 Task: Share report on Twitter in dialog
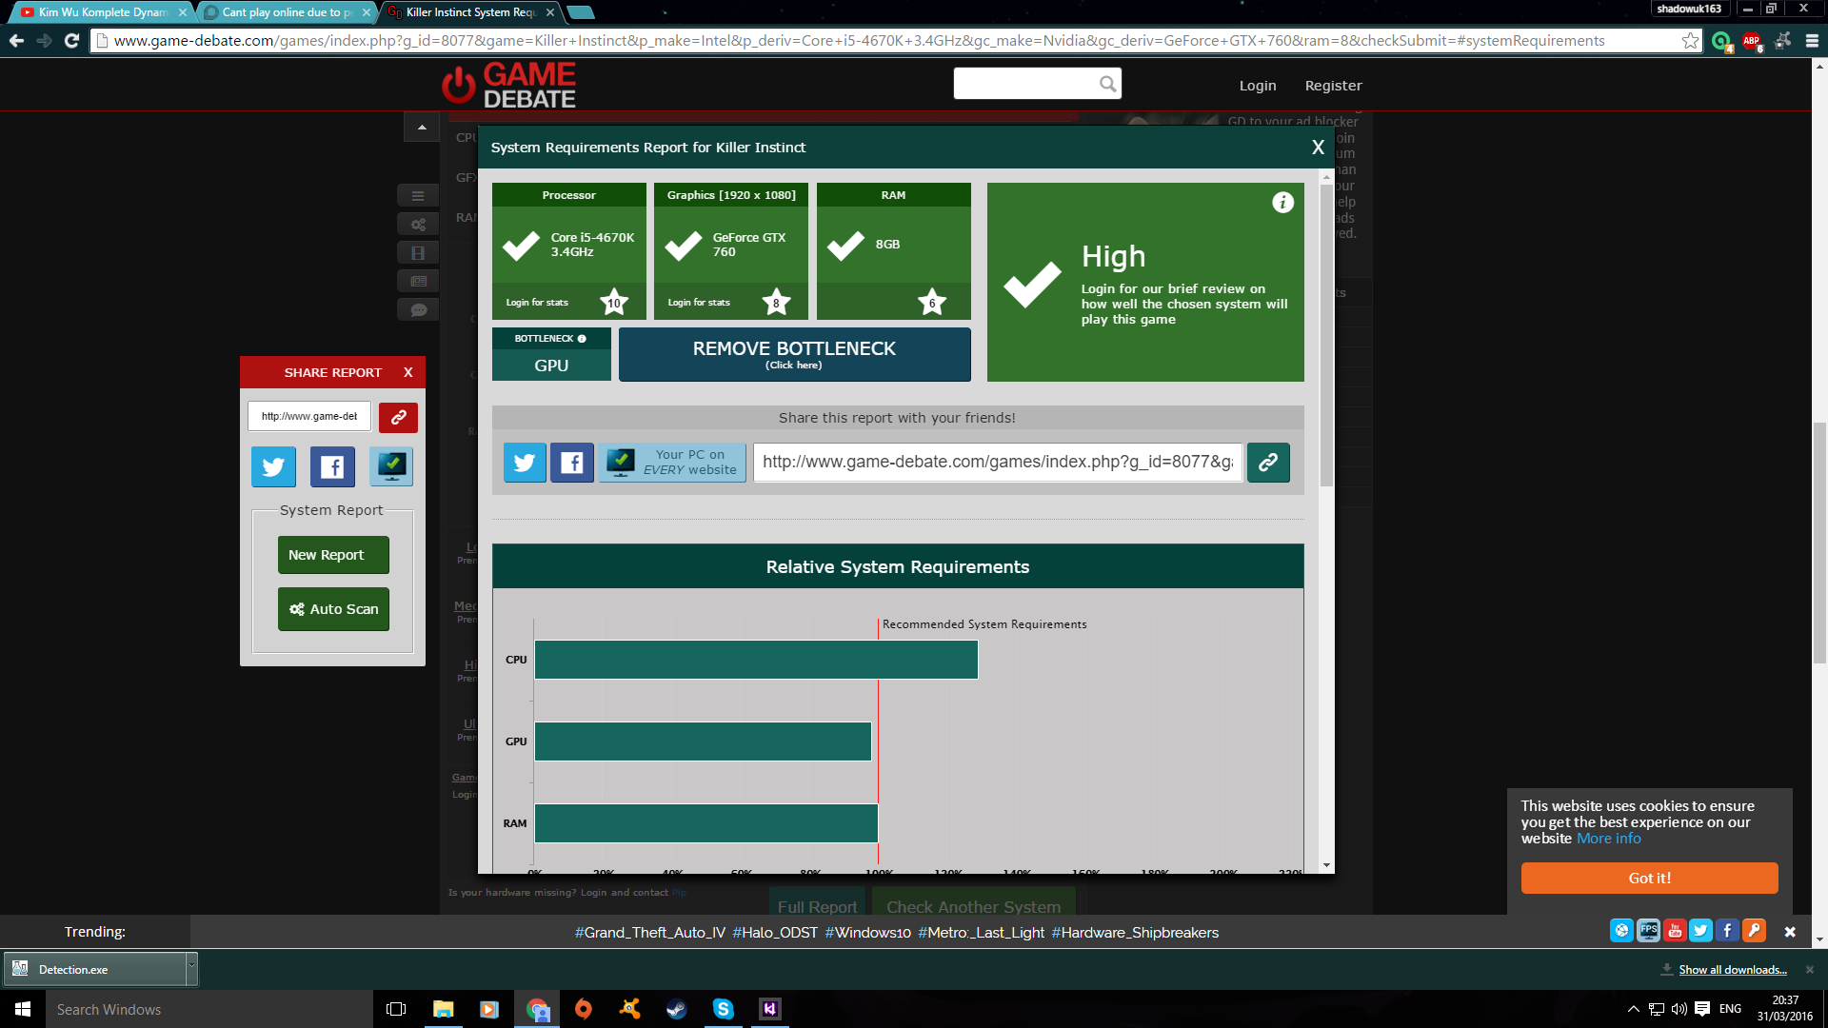point(525,463)
